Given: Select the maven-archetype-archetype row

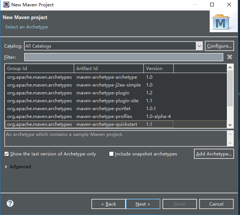Looking at the screenshot, I should tap(116, 77).
